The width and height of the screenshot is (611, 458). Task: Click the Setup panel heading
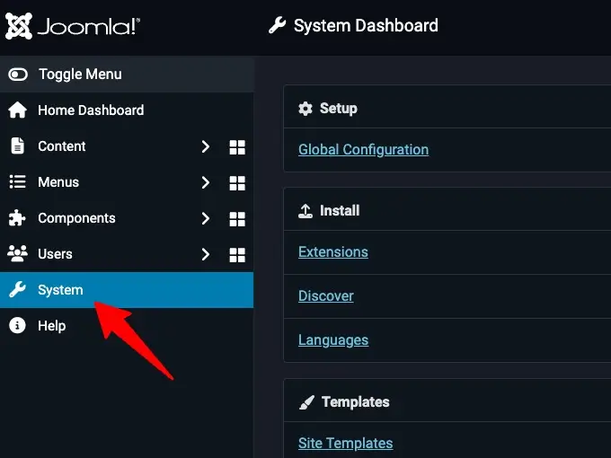(x=338, y=109)
